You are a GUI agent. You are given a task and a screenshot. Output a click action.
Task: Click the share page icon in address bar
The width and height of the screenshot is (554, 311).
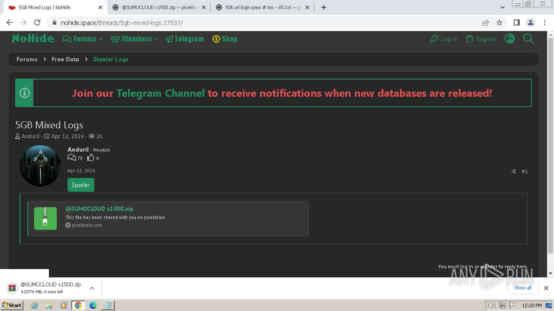click(x=486, y=22)
